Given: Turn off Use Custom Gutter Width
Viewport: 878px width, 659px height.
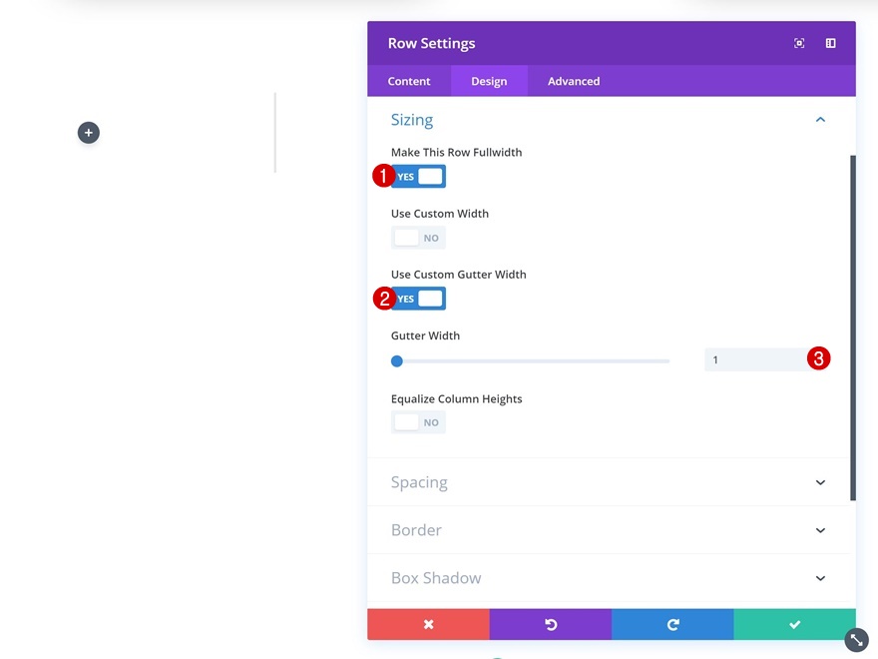Looking at the screenshot, I should click(x=417, y=298).
